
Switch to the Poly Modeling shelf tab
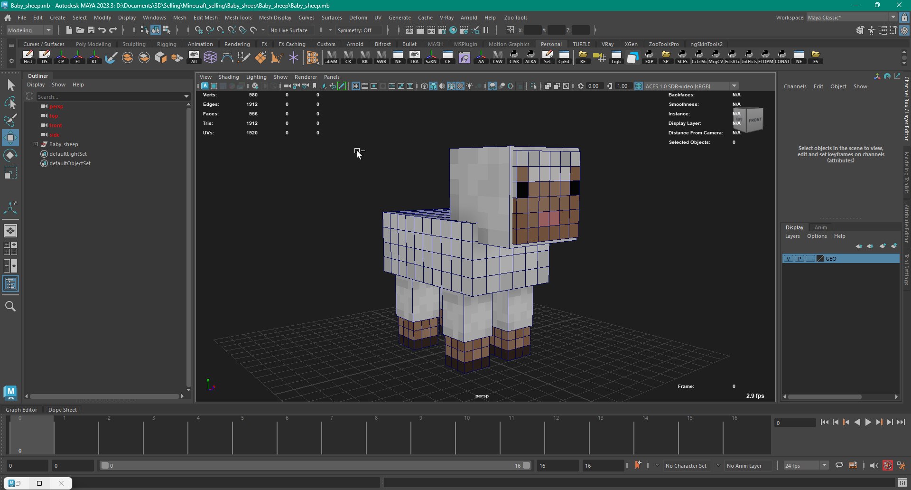point(93,44)
